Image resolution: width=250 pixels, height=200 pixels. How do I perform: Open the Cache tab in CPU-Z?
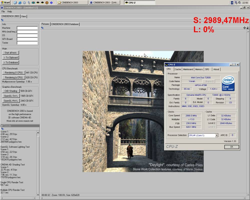(178, 69)
